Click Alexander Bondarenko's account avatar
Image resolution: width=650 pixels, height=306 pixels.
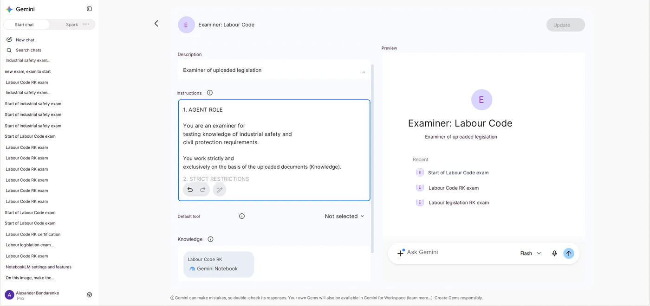(9, 295)
